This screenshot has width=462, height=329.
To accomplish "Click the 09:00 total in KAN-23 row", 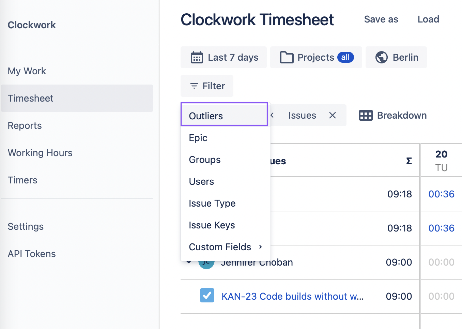I will tap(399, 296).
